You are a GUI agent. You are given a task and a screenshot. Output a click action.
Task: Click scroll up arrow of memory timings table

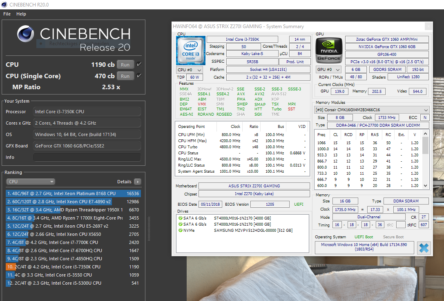(x=425, y=134)
